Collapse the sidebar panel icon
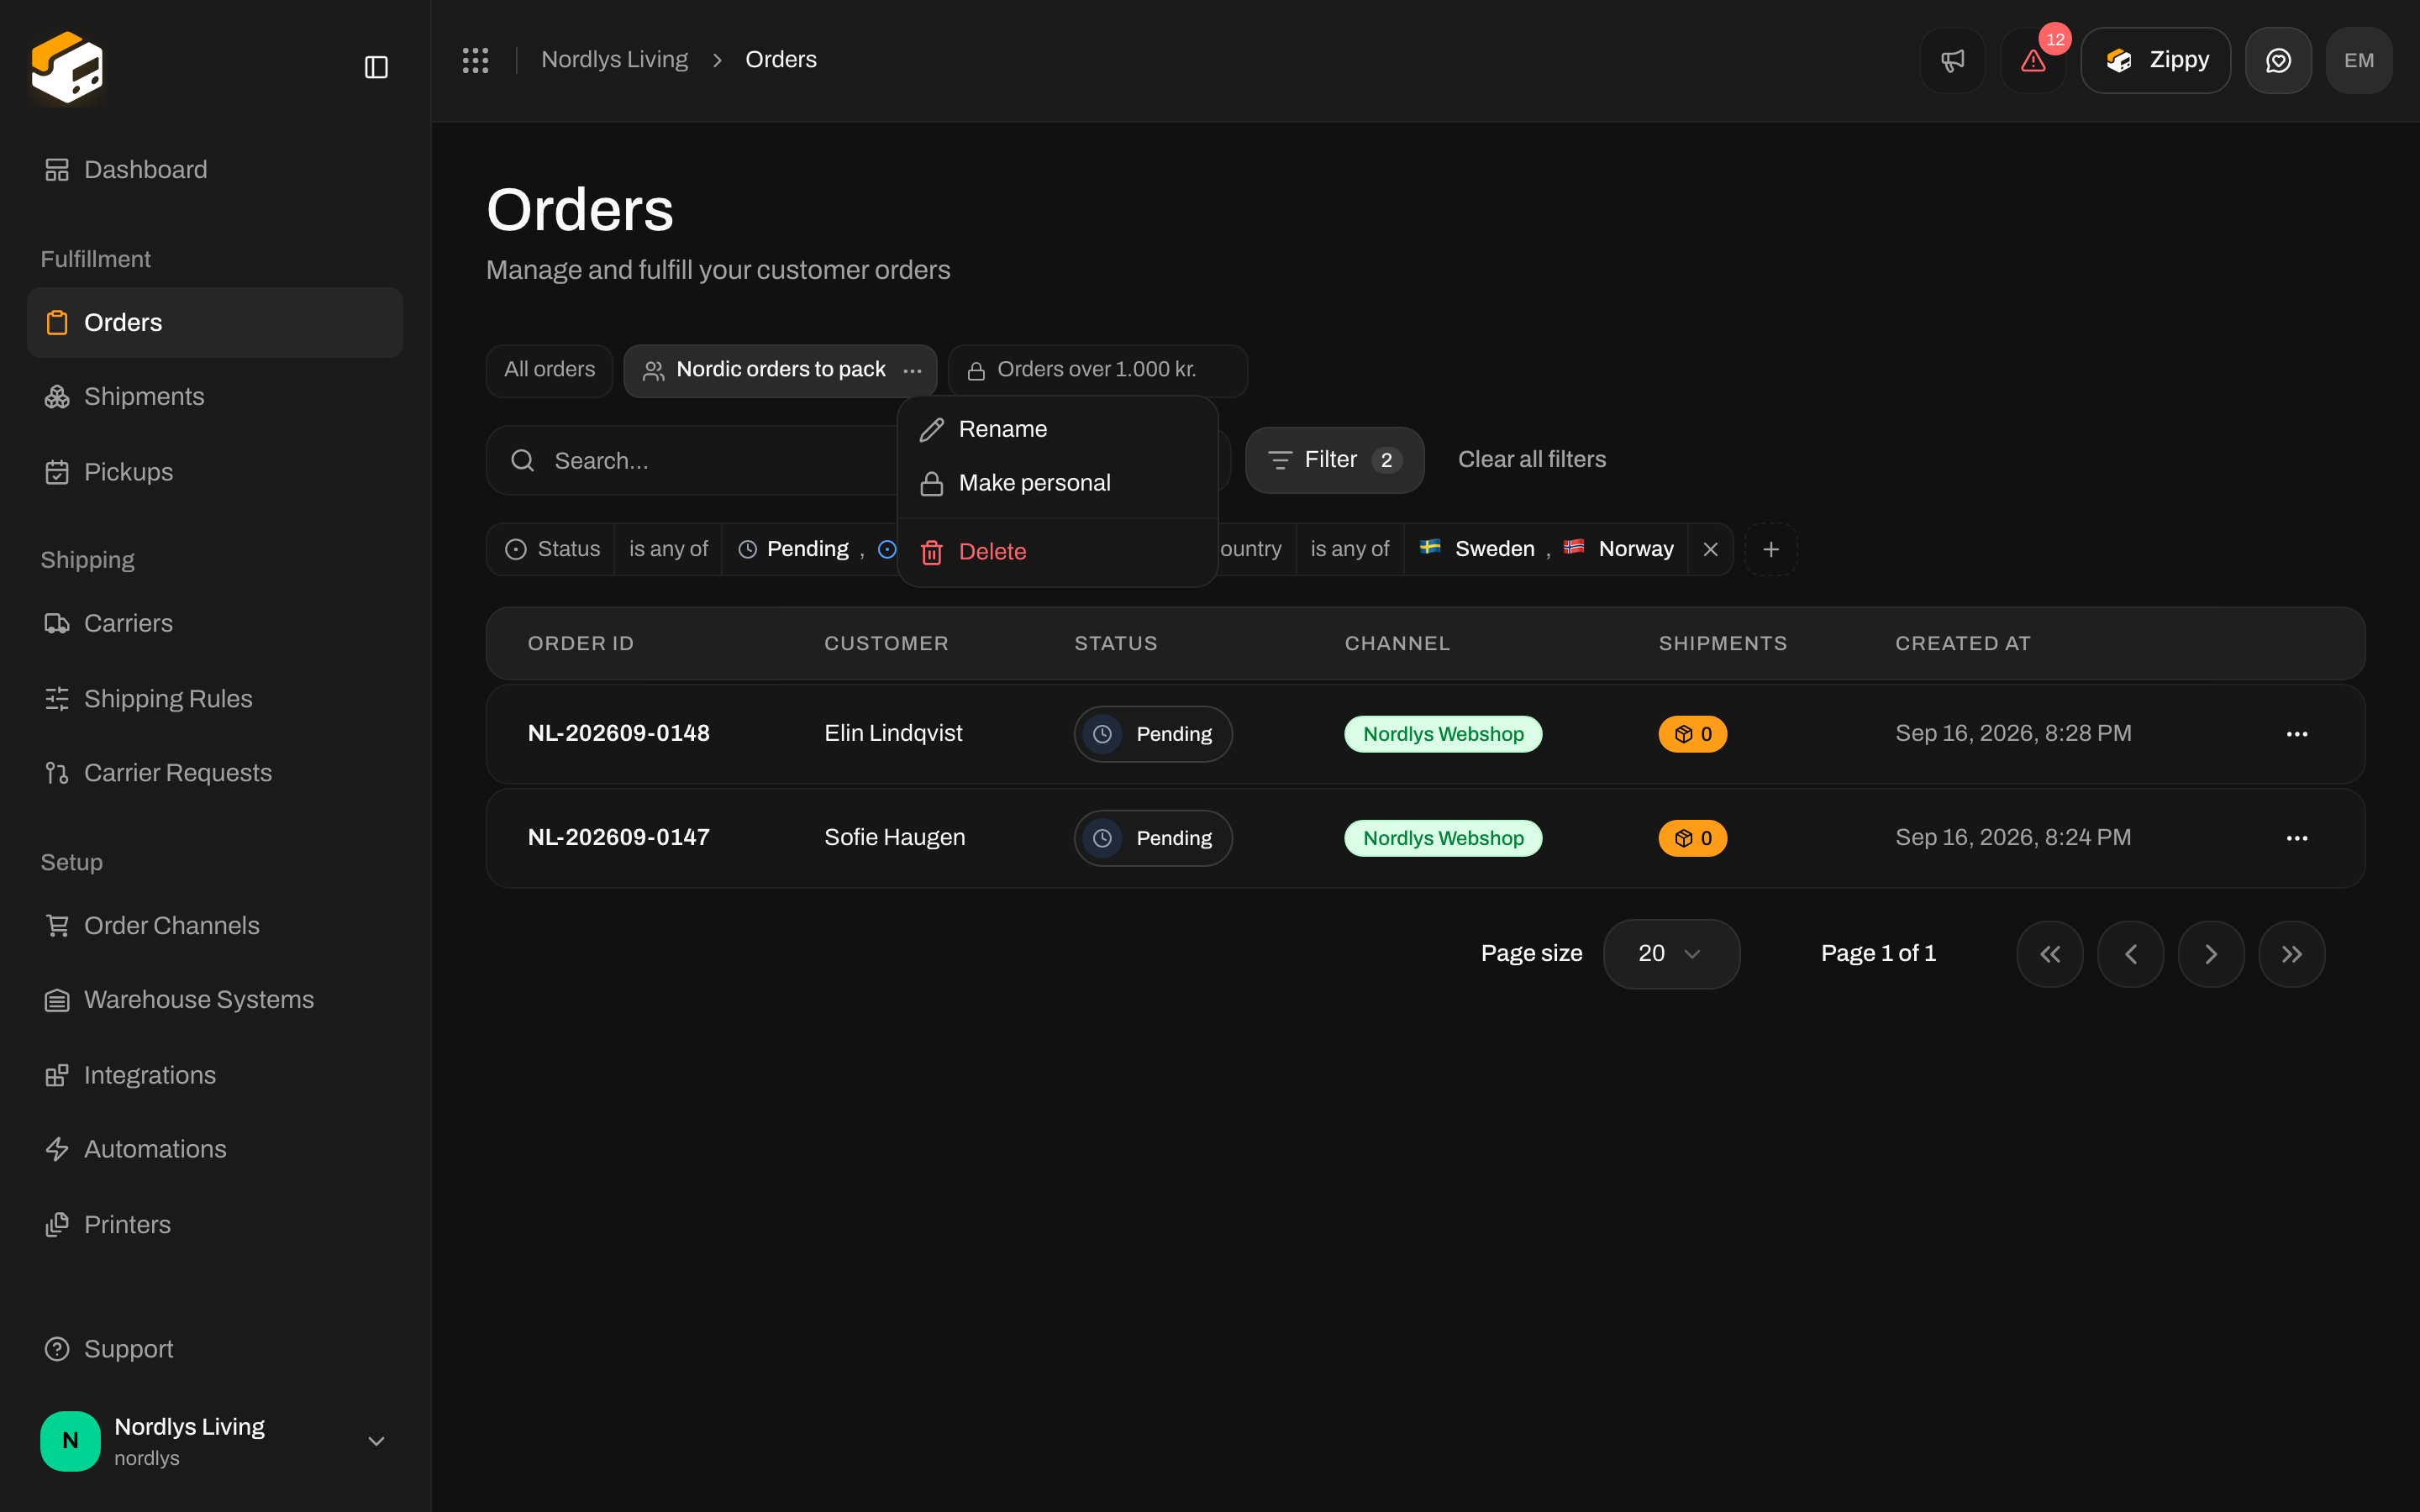This screenshot has width=2420, height=1512. (x=376, y=67)
